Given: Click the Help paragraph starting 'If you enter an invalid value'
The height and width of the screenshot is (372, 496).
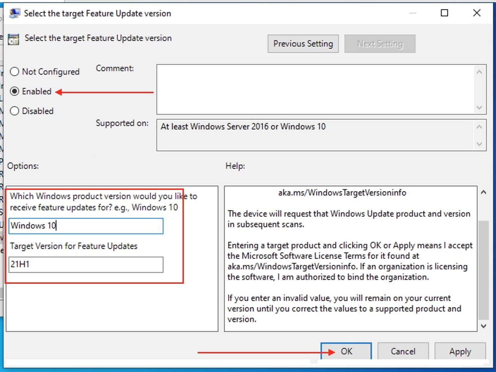Looking at the screenshot, I should (344, 309).
